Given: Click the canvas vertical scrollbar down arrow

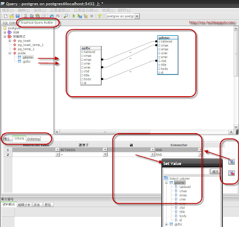Looking at the screenshot, I should (x=236, y=127).
